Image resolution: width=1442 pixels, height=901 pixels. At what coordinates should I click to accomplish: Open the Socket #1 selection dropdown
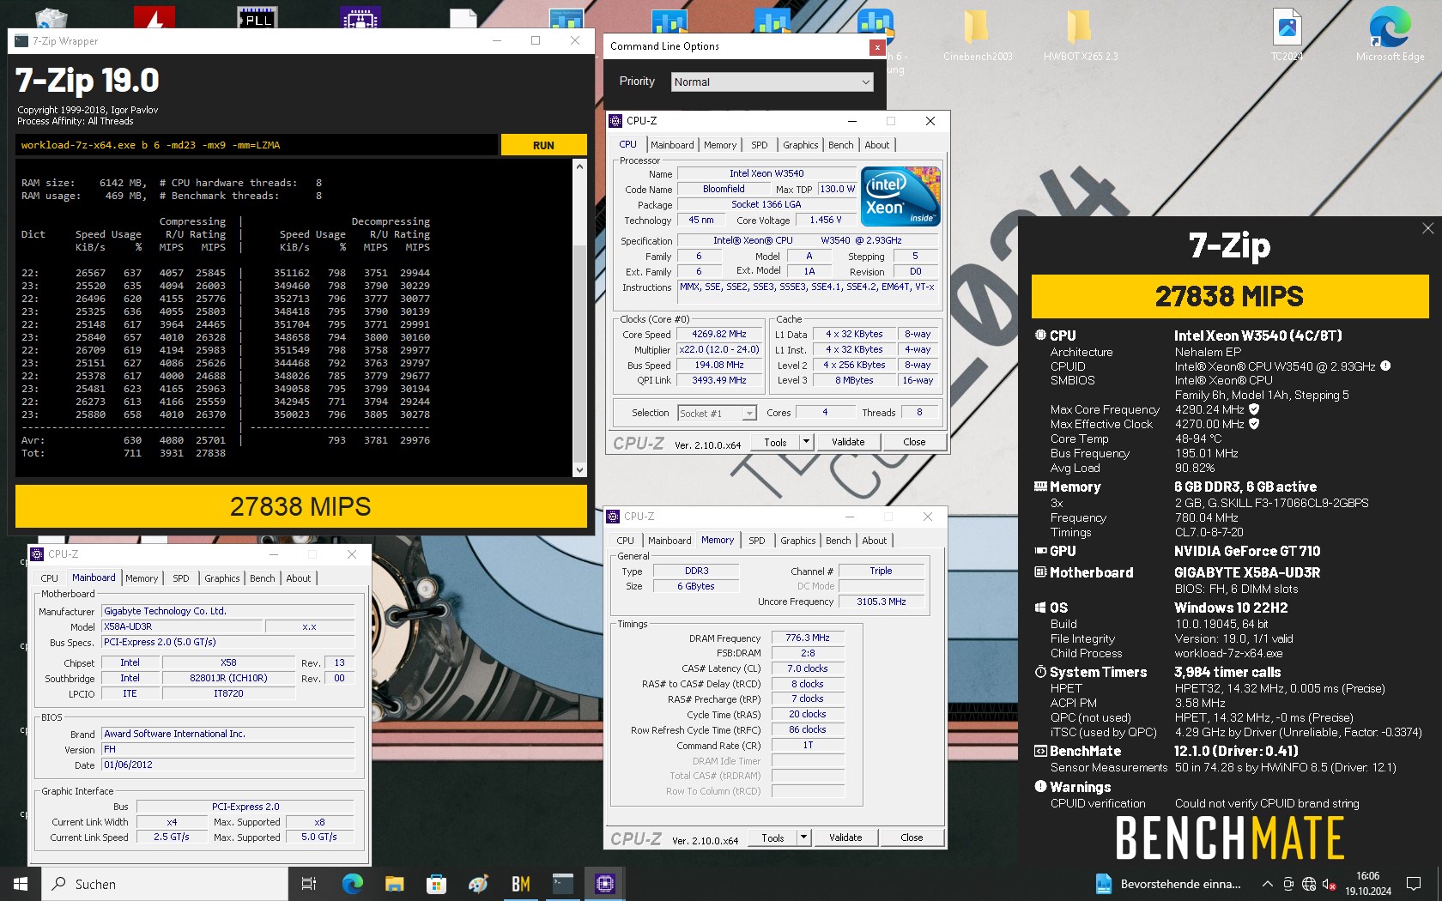point(717,413)
